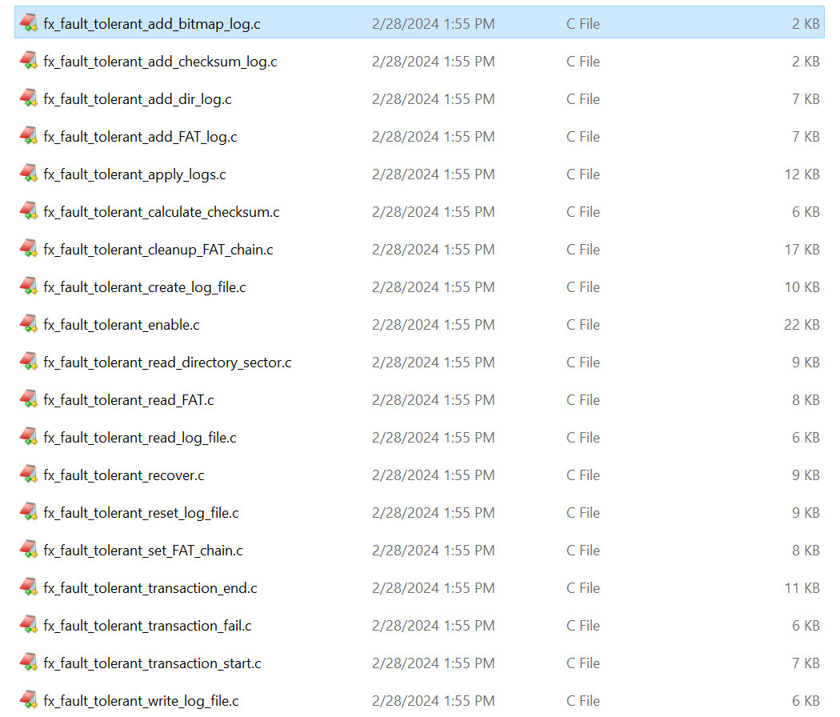840x717 pixels.
Task: Select file name fx_fault_tolerant_set_FAT_chain.c
Action: [x=143, y=551]
